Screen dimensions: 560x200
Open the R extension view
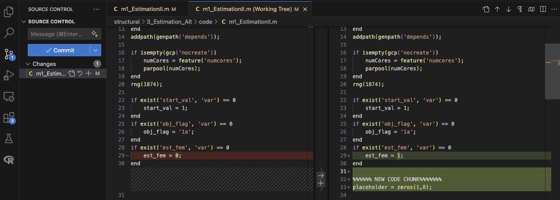[x=9, y=160]
